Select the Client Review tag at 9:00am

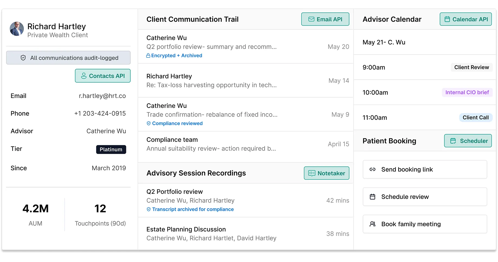[471, 67]
